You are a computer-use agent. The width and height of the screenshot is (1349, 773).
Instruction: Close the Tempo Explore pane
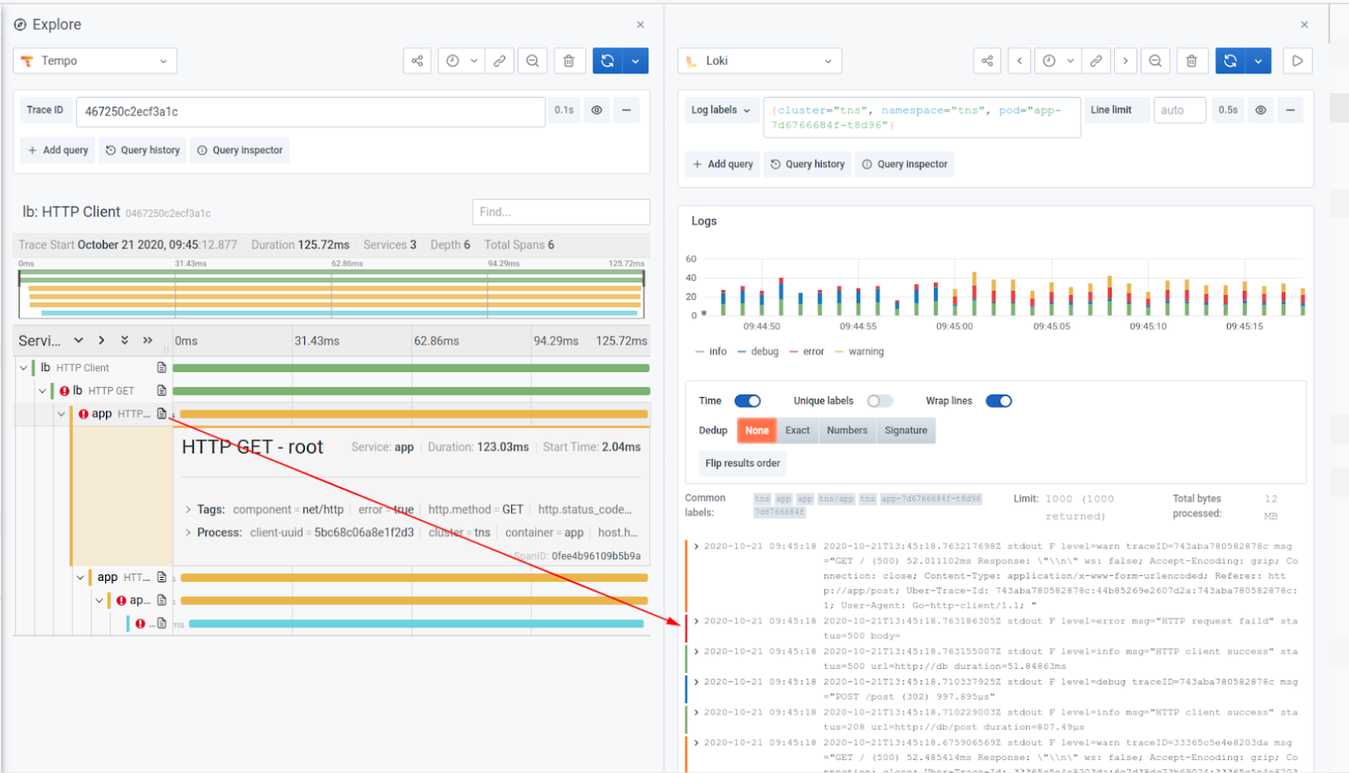640,25
